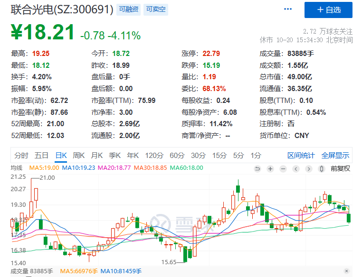This screenshot has width=362, height=277.
Task: Open the 年K chart tab
Action: [x=133, y=155]
